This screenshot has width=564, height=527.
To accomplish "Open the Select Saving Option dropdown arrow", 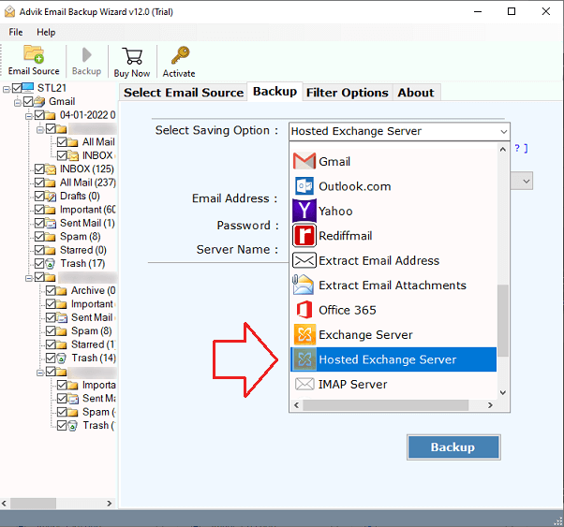I will 504,132.
